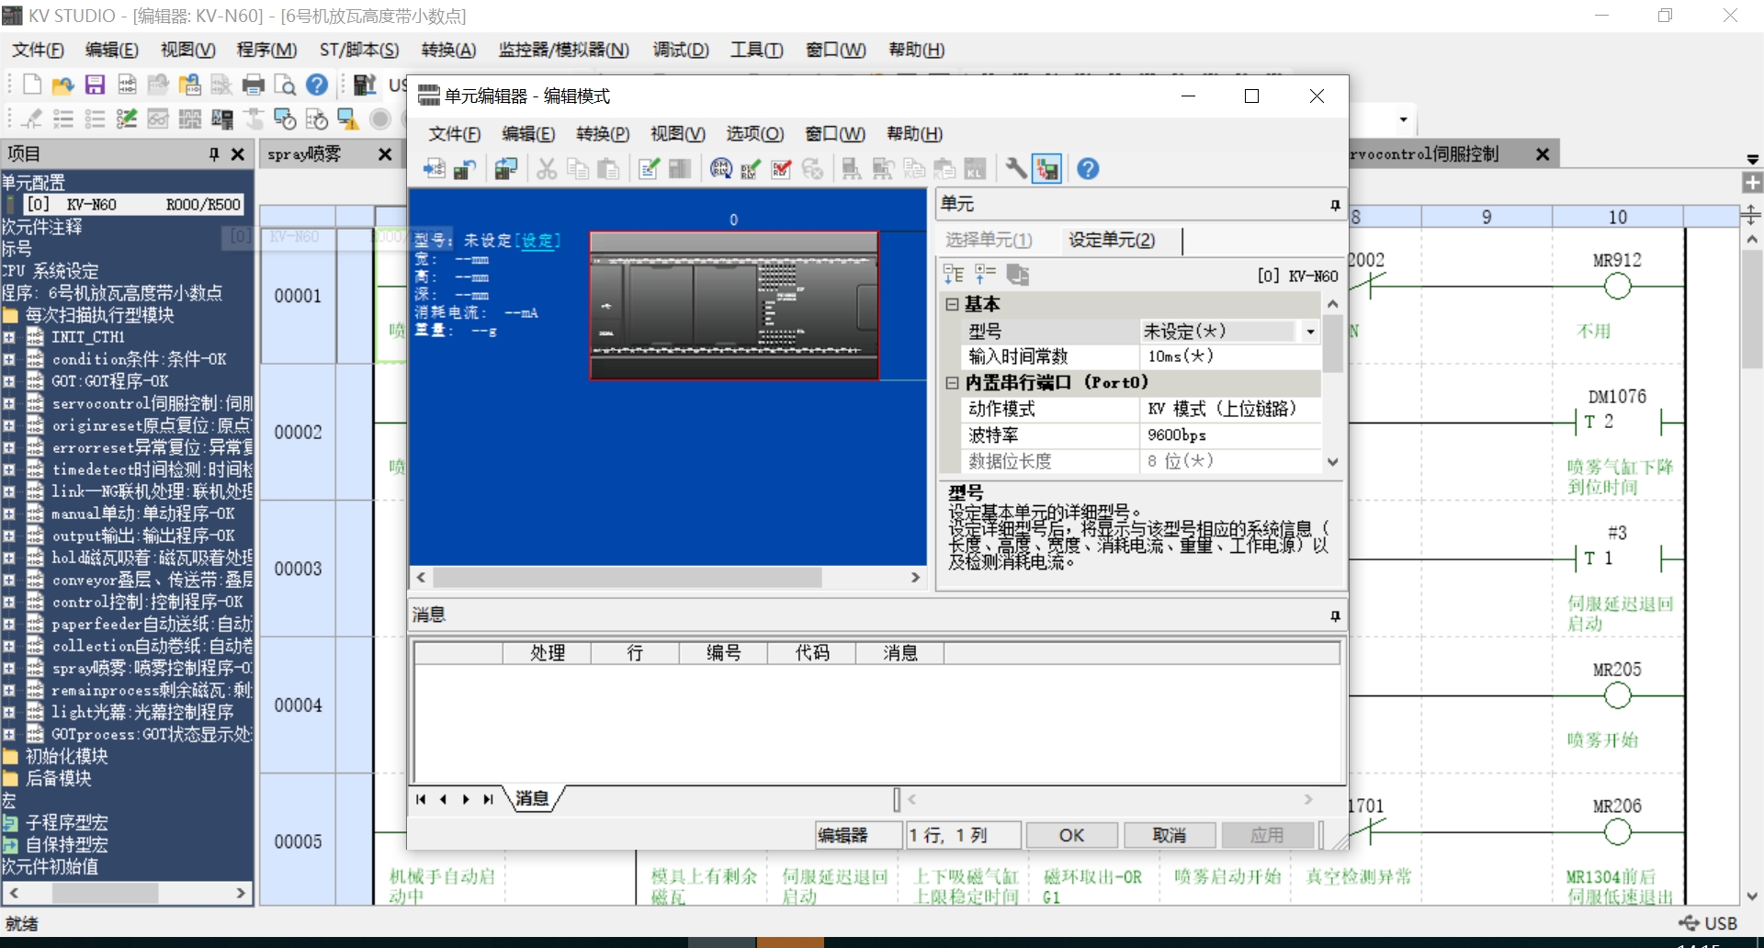Click the first-page navigation arrow in the message tab bar
1764x948 pixels.
pyautogui.click(x=421, y=799)
